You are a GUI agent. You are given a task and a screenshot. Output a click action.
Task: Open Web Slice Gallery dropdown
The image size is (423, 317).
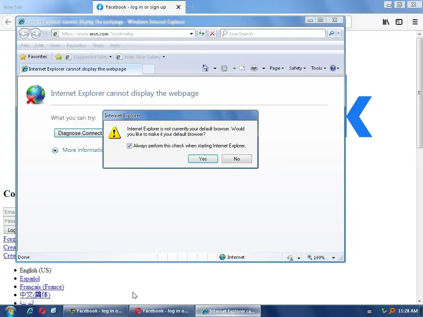[x=140, y=57]
